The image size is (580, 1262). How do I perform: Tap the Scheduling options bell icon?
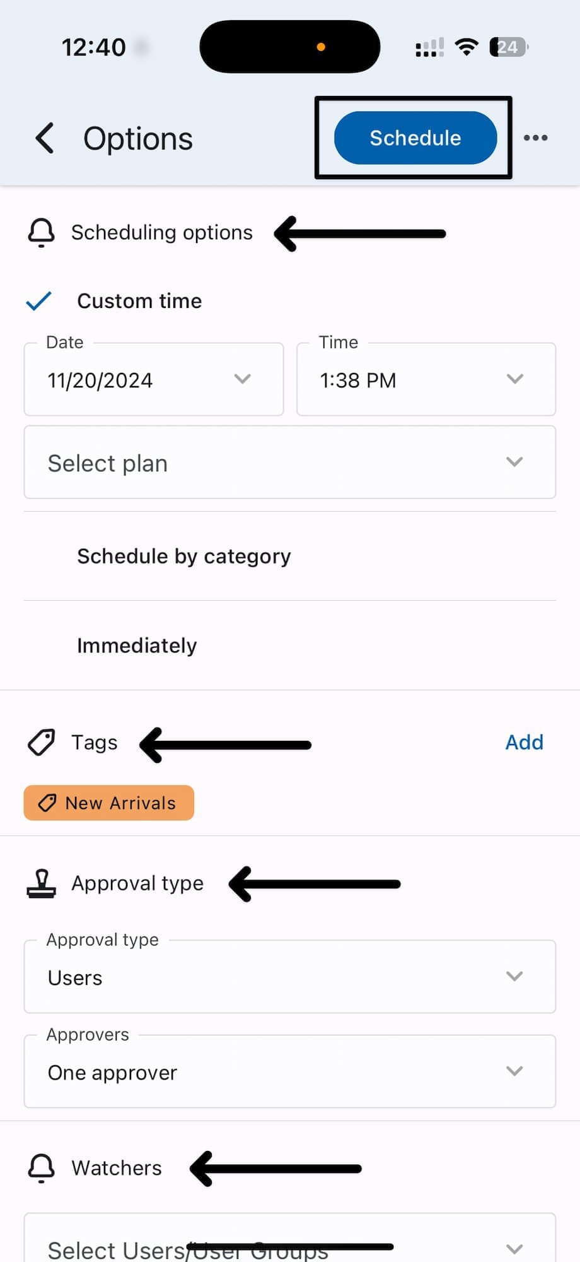pos(42,233)
